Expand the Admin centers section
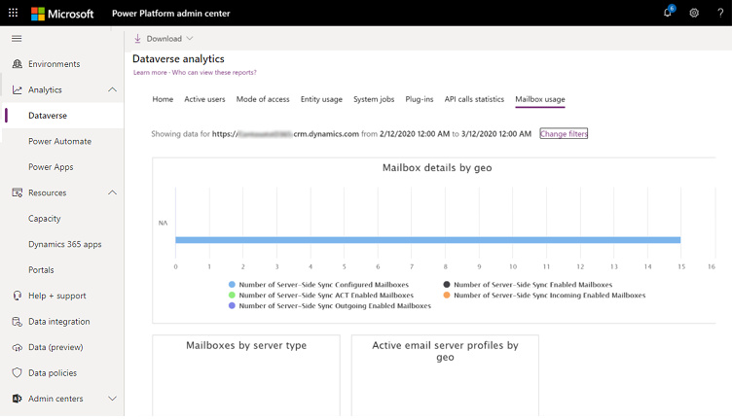The height and width of the screenshot is (419, 732). pyautogui.click(x=112, y=399)
